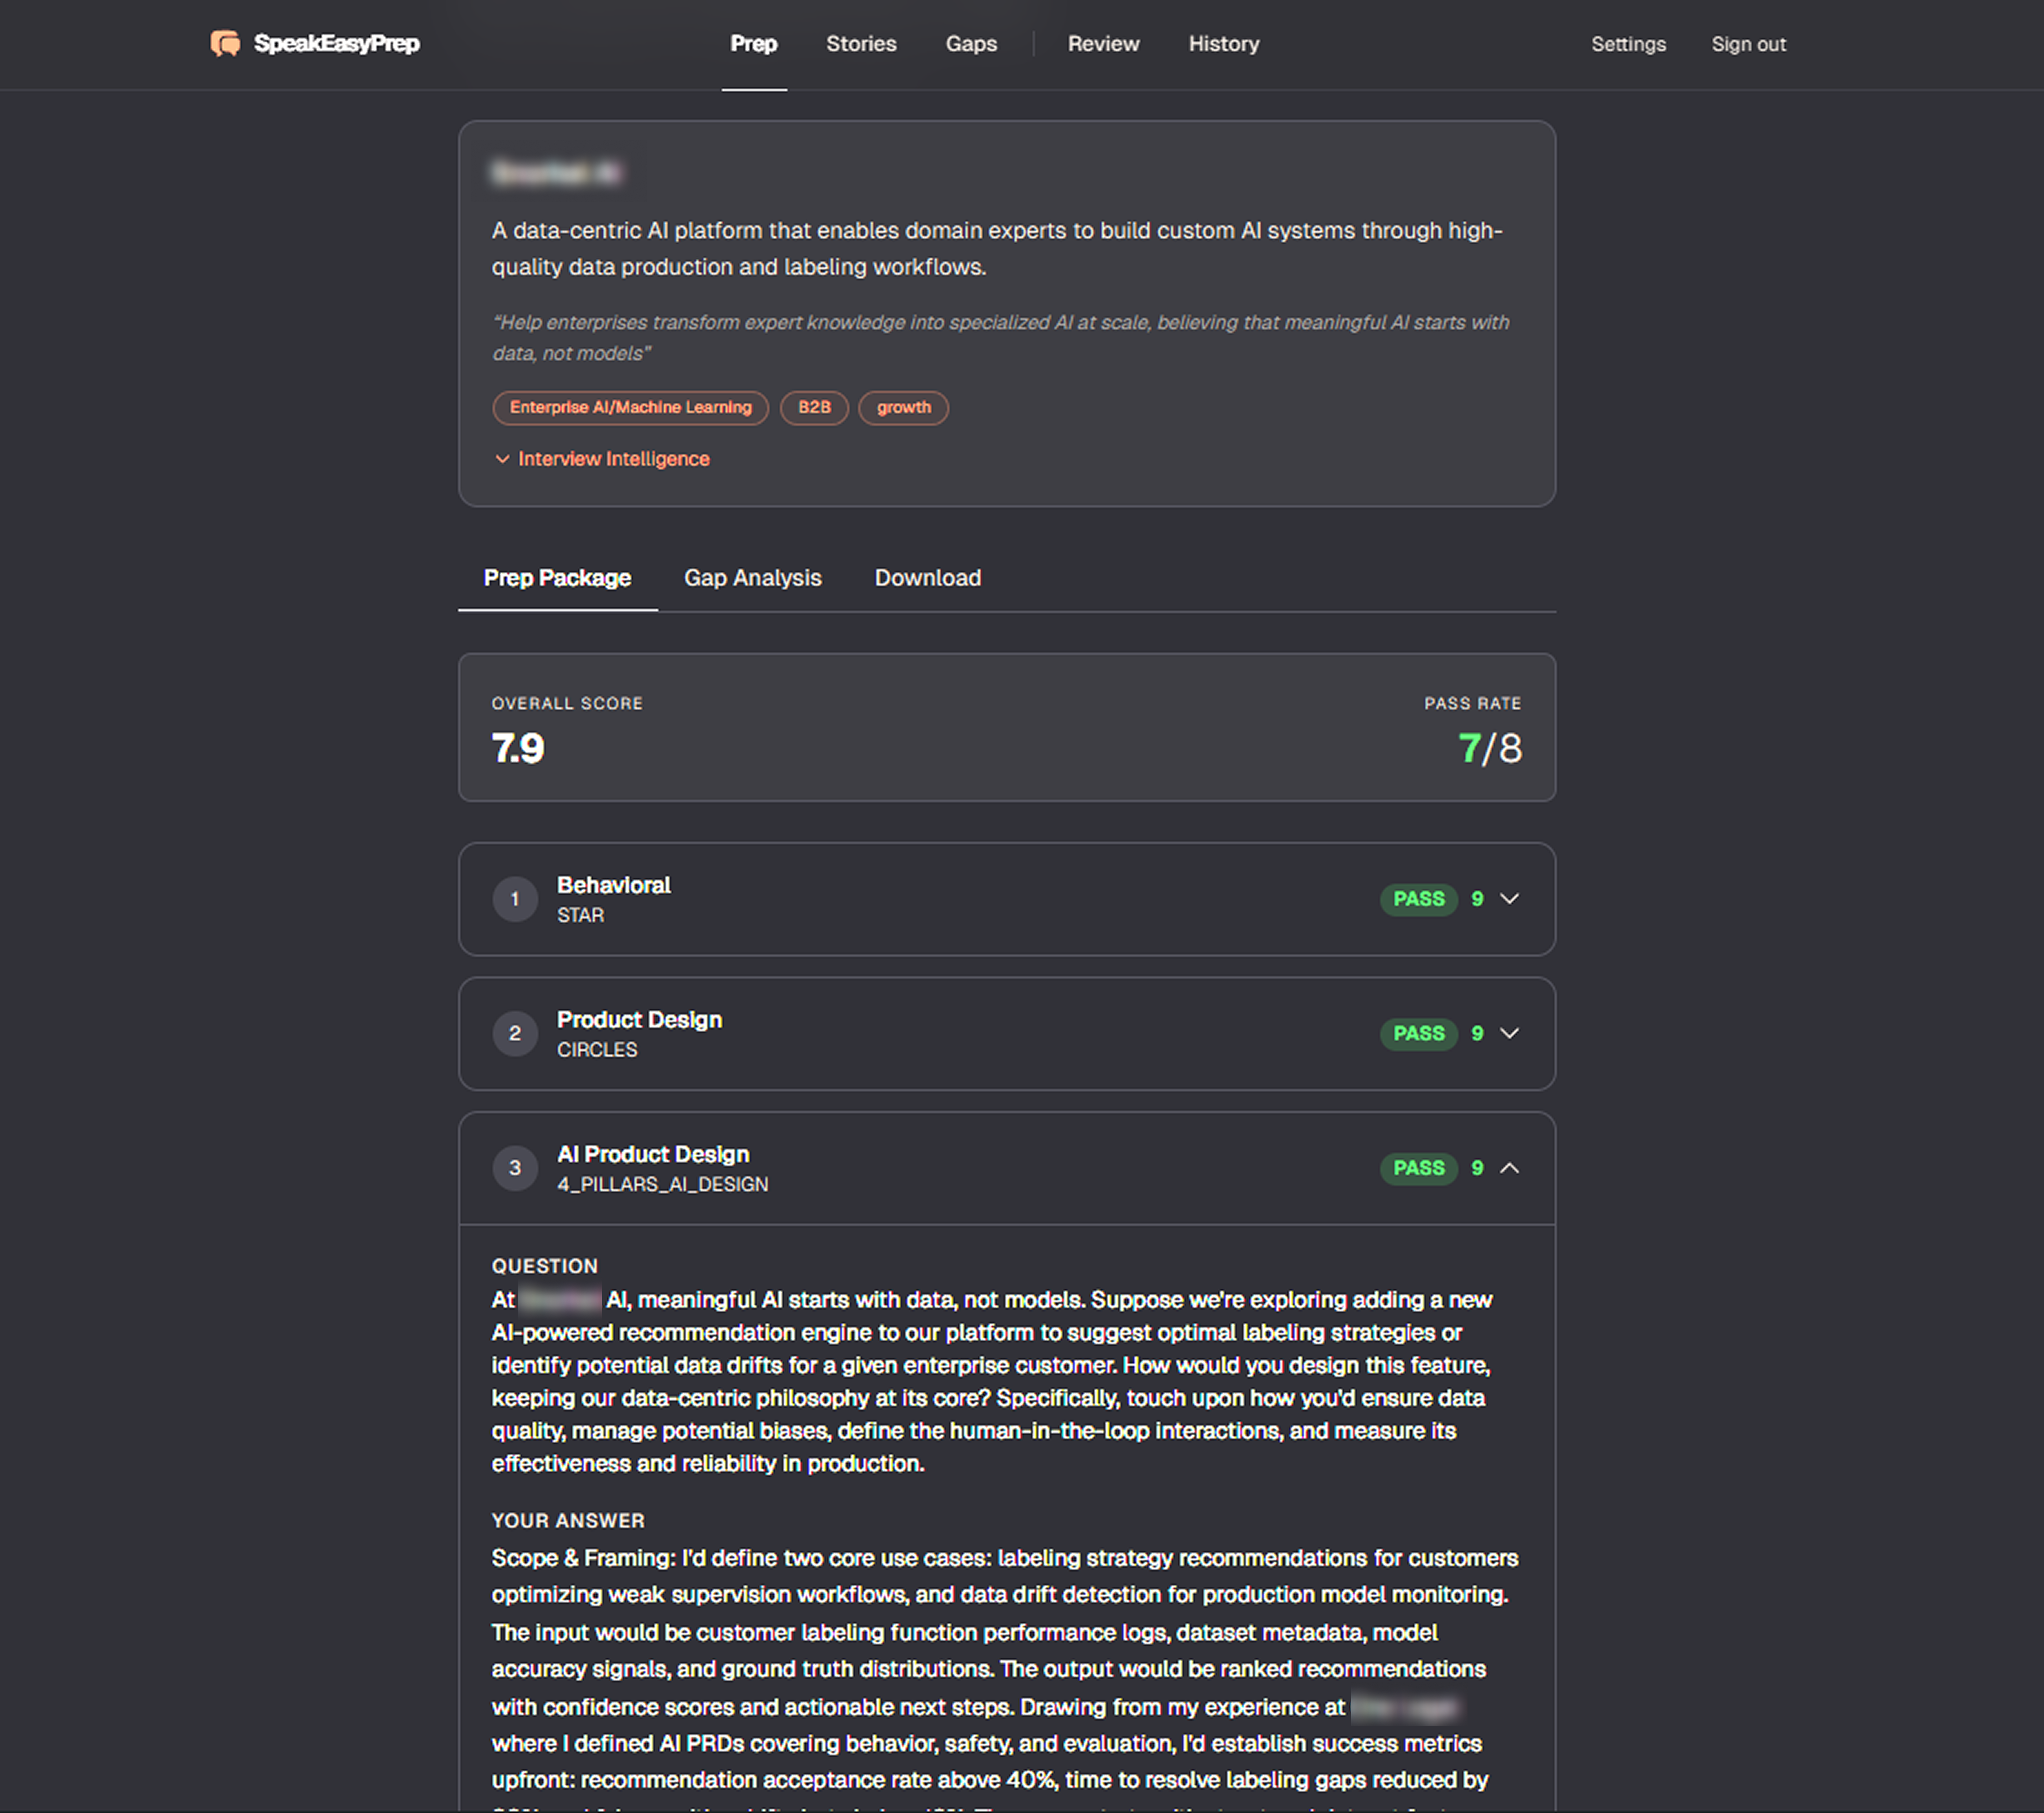
Task: Click the YOUR ANSWER heading
Action: pos(568,1521)
